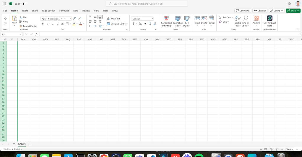Toggle underline formatting
The height and width of the screenshot is (157, 302).
pyautogui.click(x=52, y=24)
